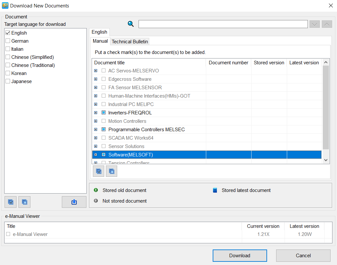
Task: Toggle the Programmable Controllers MELSEC checkbox
Action: (104, 129)
